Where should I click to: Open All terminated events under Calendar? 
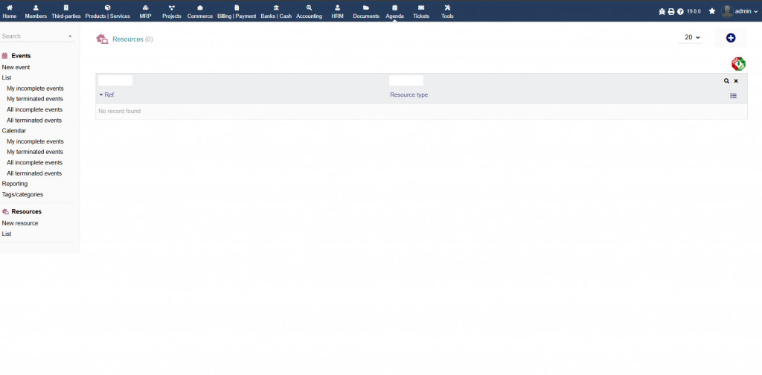tap(34, 173)
